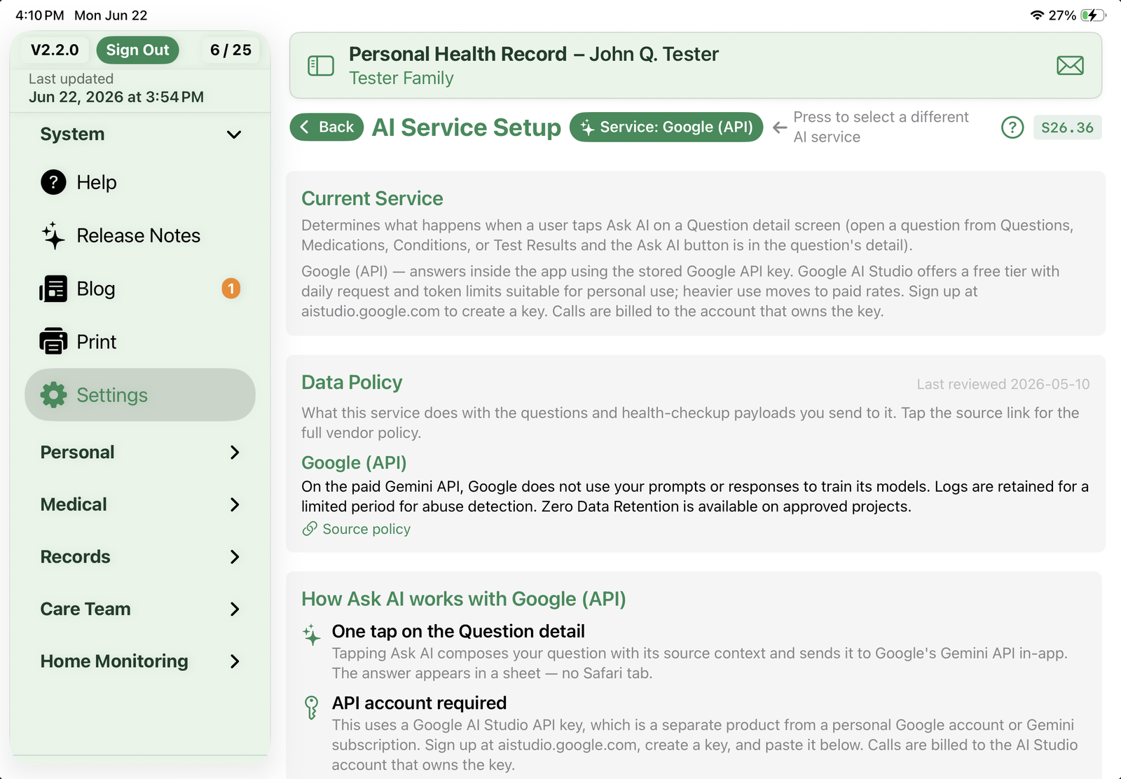Click the Release Notes sparkle icon
The width and height of the screenshot is (1121, 779).
[x=53, y=235]
